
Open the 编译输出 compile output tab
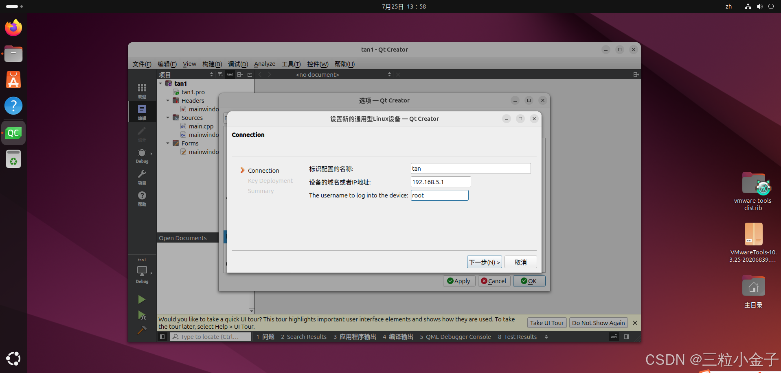pyautogui.click(x=398, y=336)
